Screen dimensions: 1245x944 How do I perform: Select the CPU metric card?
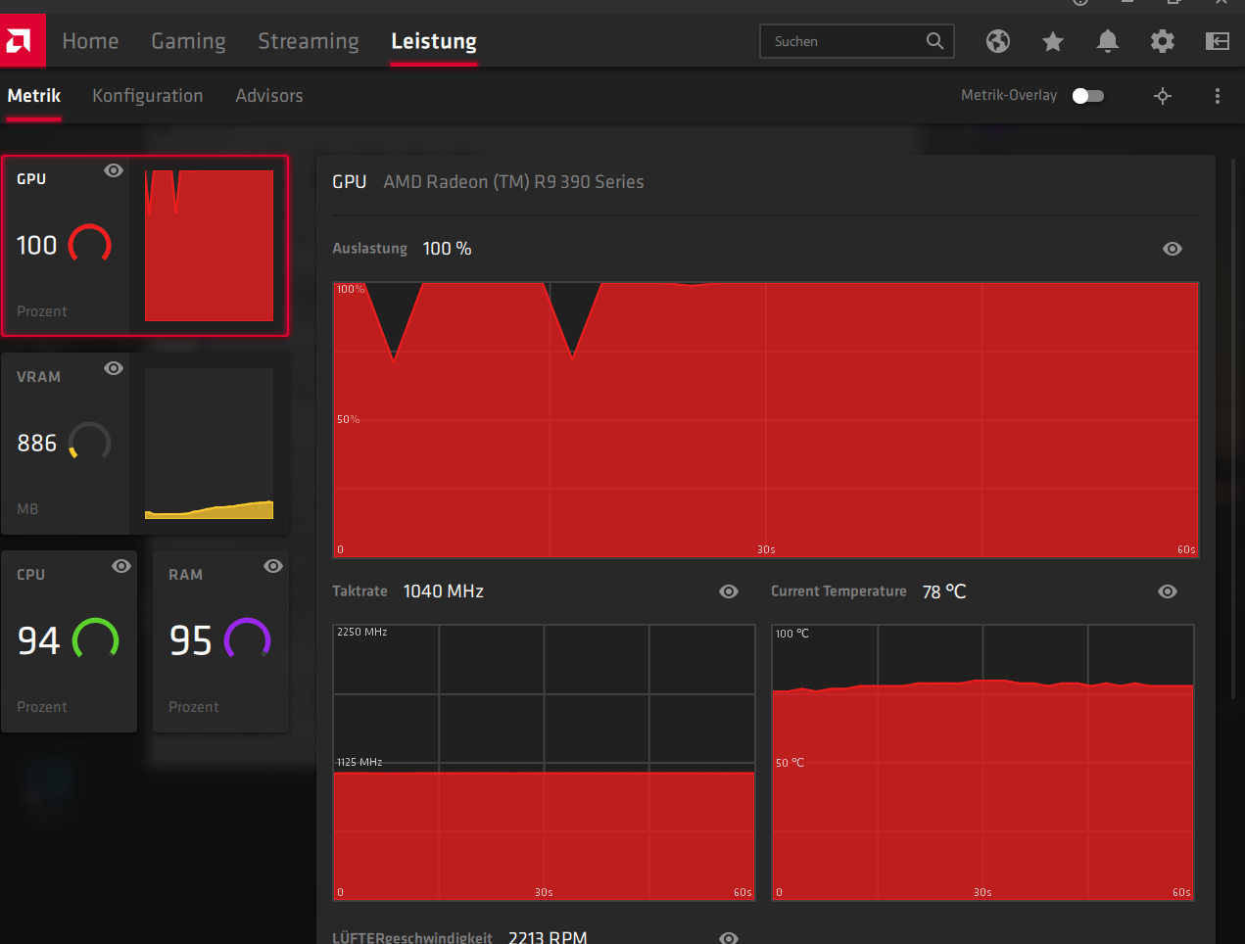(70, 641)
